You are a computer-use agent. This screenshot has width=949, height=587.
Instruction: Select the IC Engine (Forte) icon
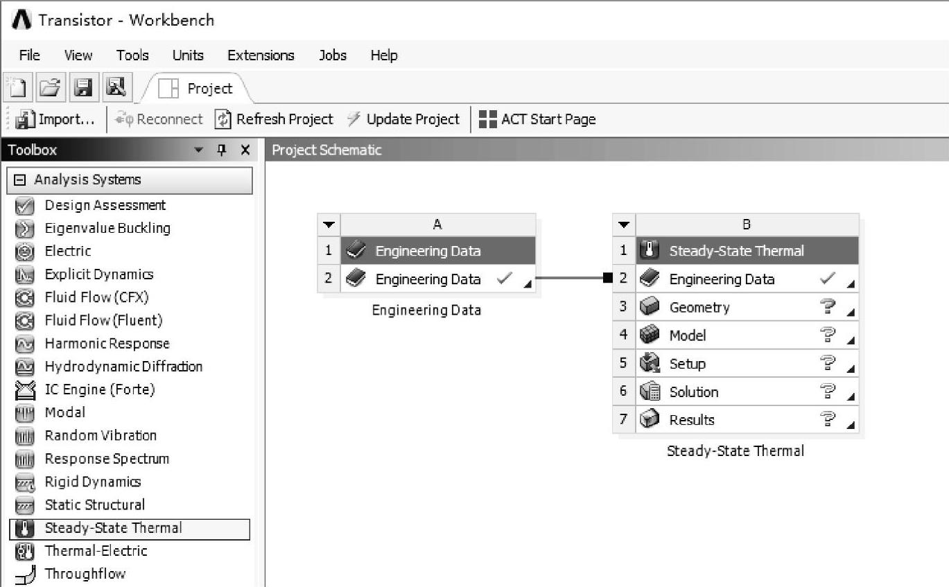25,390
